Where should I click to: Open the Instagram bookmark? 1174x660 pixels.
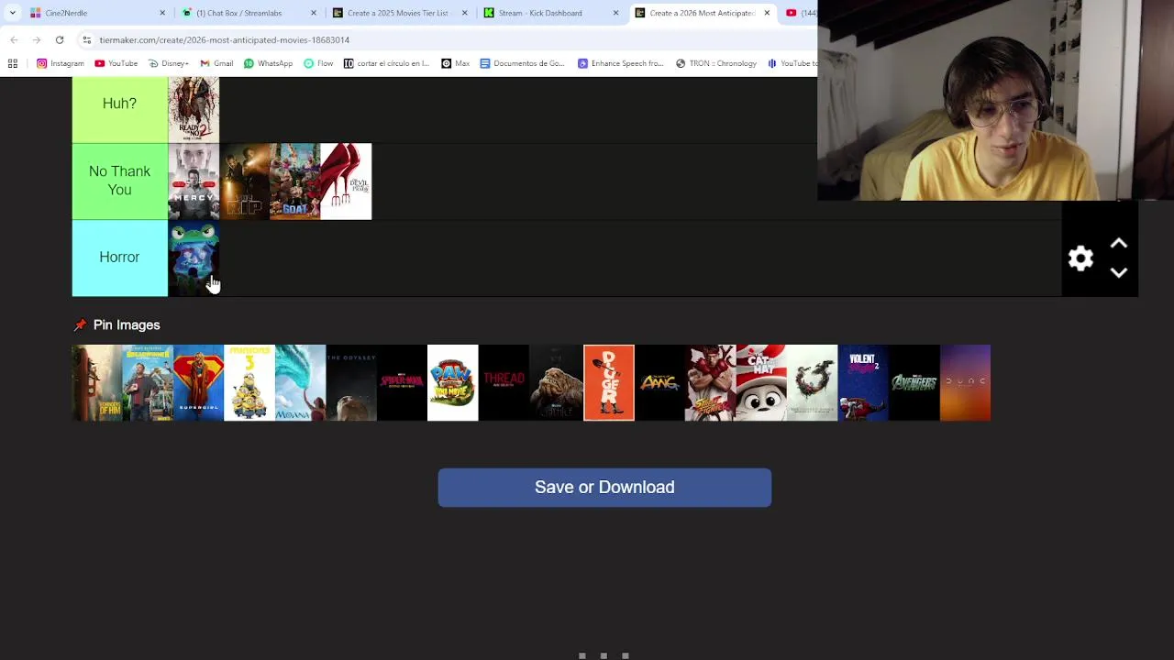[x=61, y=63]
